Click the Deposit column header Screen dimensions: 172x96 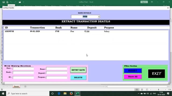[x=92, y=28]
